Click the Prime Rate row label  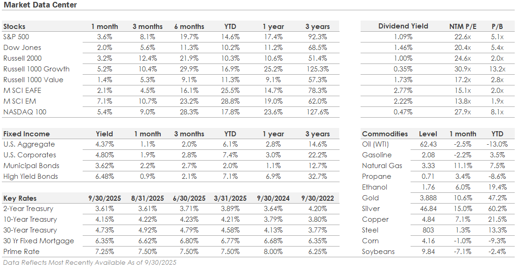click(21, 252)
